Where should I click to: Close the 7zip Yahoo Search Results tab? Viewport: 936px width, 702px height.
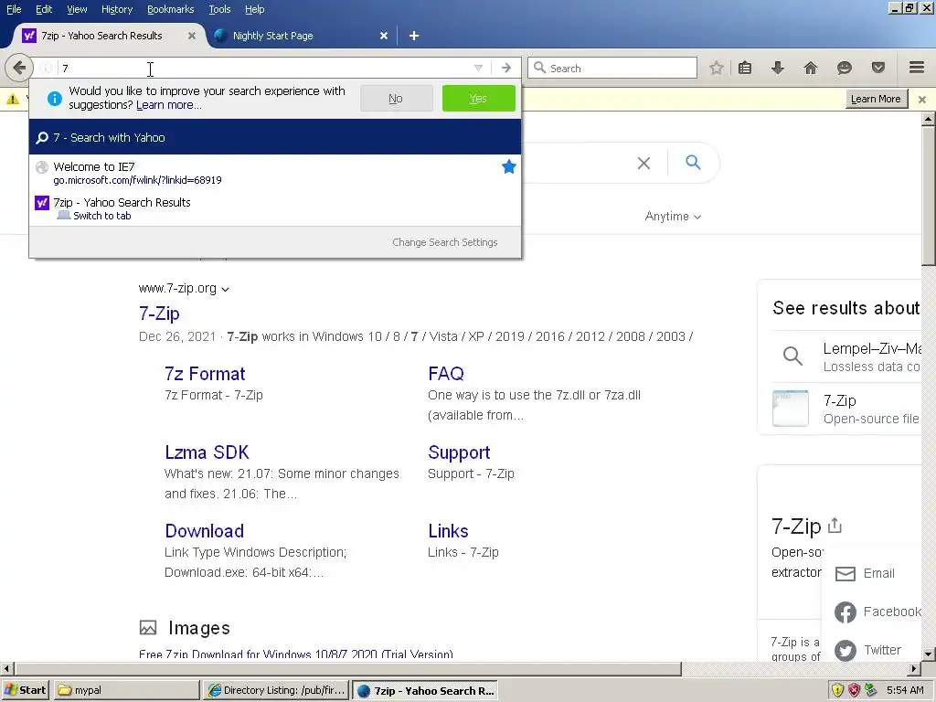[x=192, y=36]
